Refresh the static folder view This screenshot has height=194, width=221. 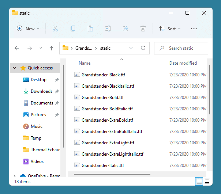(143, 48)
